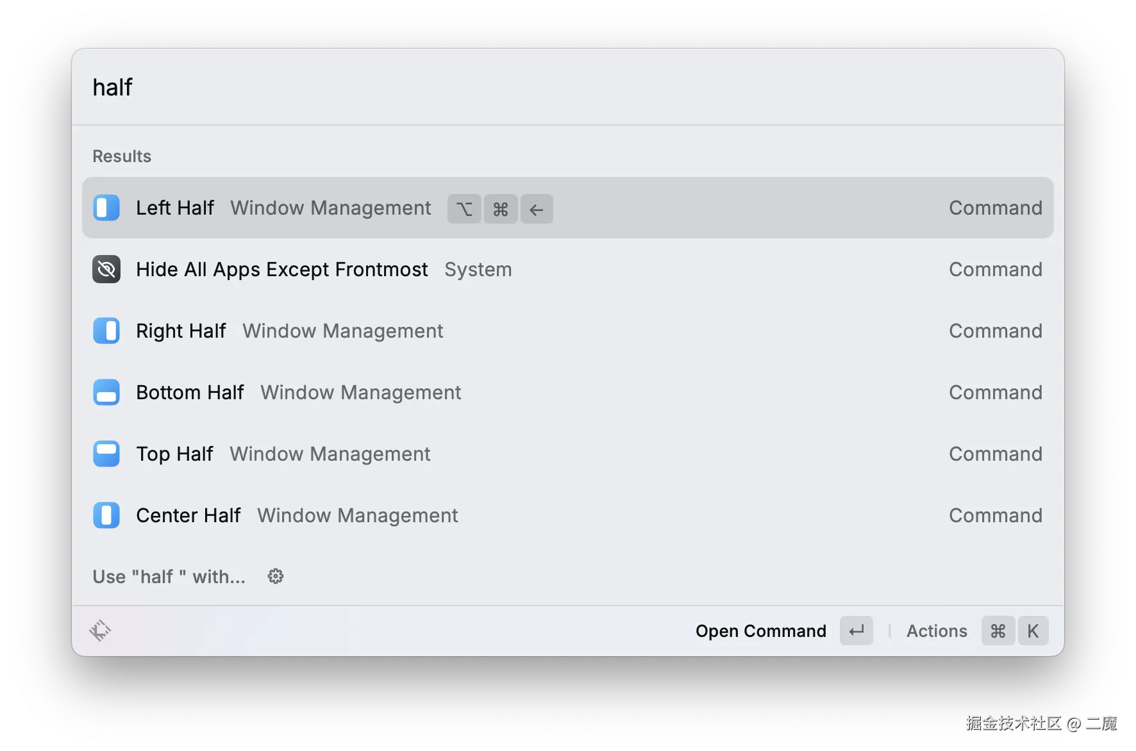Click the Top Half command icon
Viewport: 1136px width, 751px height.
pos(106,454)
